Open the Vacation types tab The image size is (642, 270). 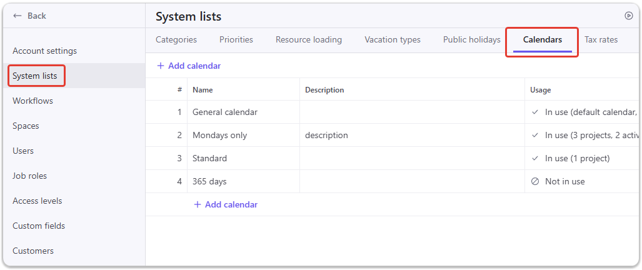click(x=393, y=39)
